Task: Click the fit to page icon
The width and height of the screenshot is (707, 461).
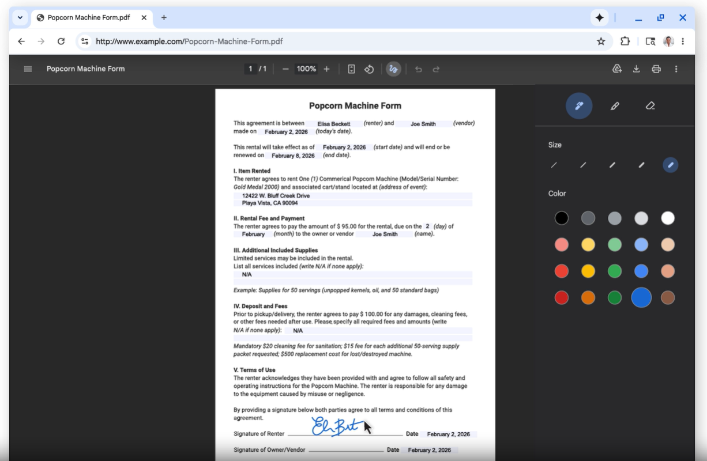Action: [351, 69]
